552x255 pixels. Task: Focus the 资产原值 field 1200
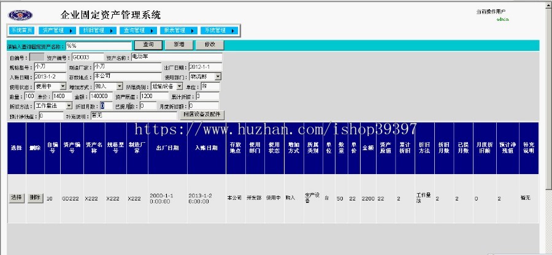coord(155,96)
